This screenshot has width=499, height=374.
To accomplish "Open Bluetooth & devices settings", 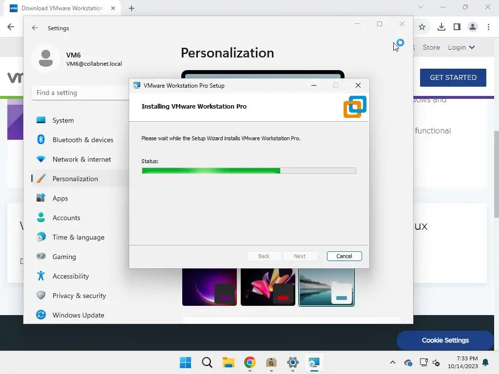I will [83, 140].
